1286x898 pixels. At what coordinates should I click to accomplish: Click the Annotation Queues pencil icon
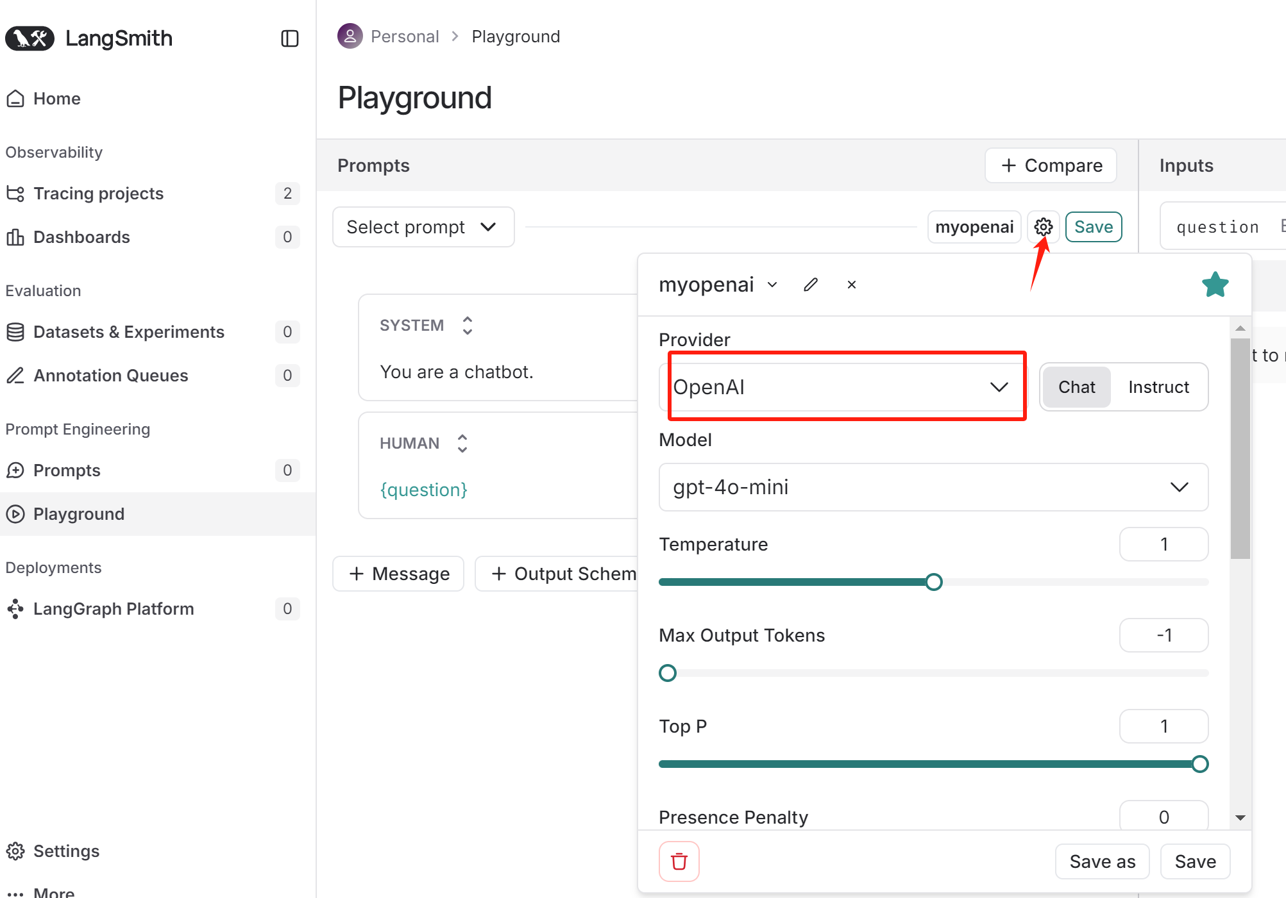15,376
